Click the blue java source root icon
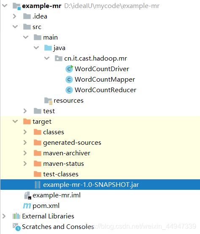The width and height of the screenshot is (200, 234). 48,48
